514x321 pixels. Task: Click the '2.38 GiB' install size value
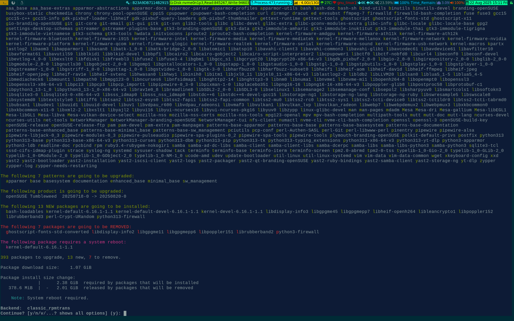pyautogui.click(x=67, y=283)
